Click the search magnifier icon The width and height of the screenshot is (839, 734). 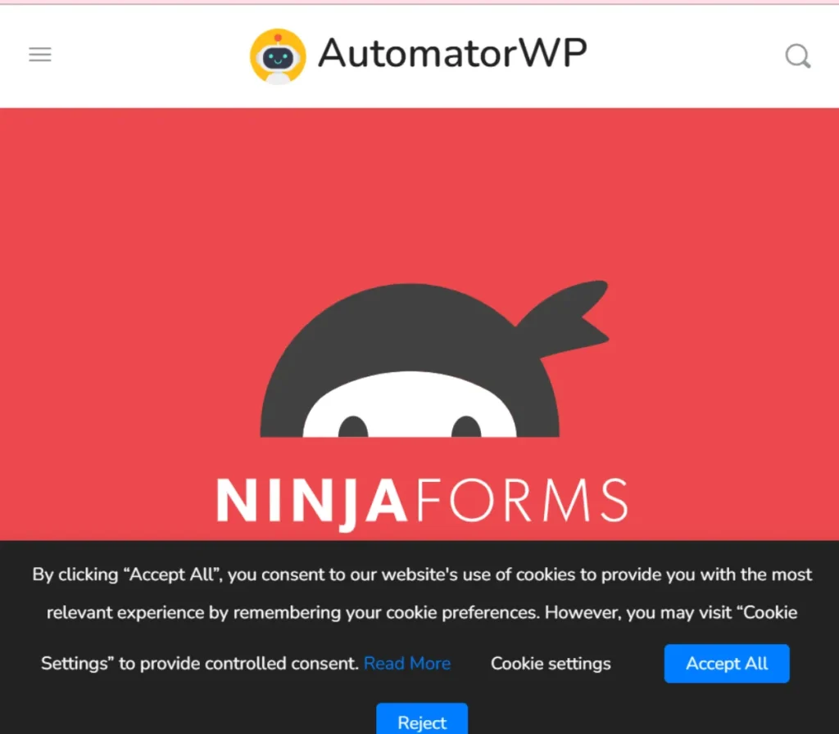coord(798,56)
